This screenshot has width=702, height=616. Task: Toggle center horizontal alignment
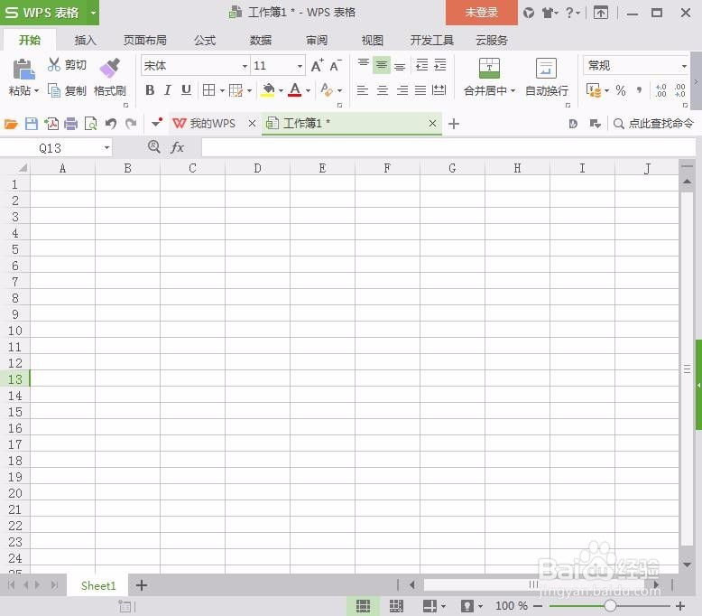coord(383,90)
